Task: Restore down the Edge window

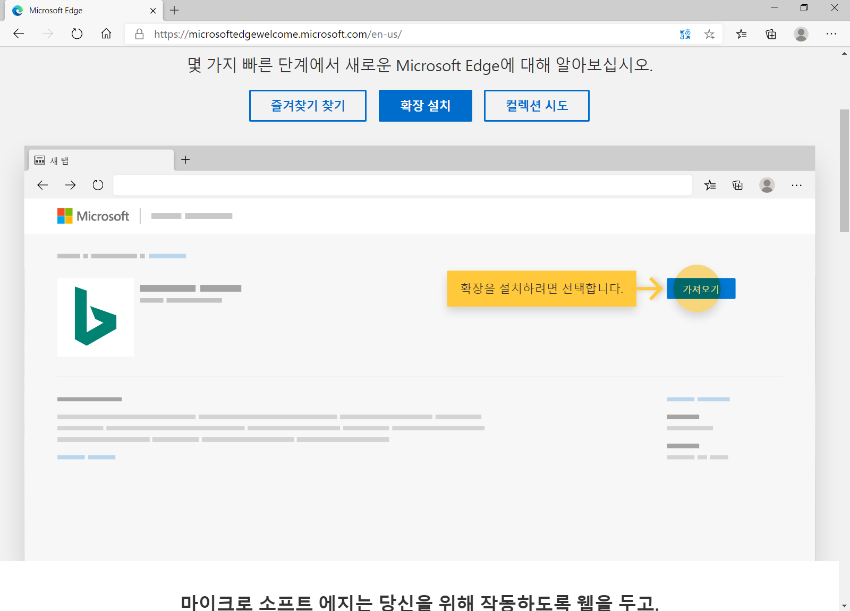Action: click(x=804, y=7)
